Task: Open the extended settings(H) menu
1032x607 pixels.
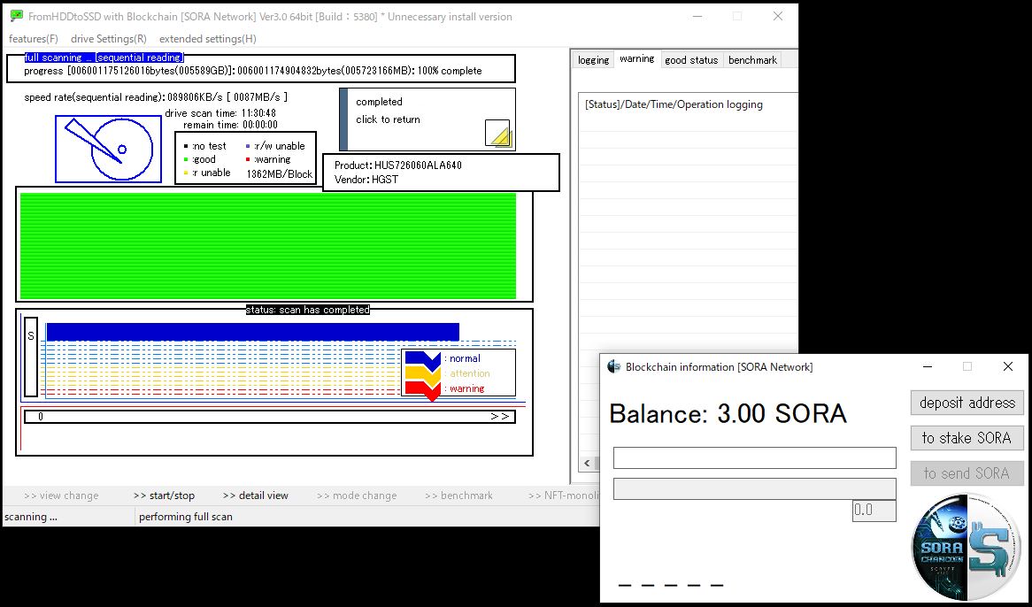Action: [x=208, y=39]
